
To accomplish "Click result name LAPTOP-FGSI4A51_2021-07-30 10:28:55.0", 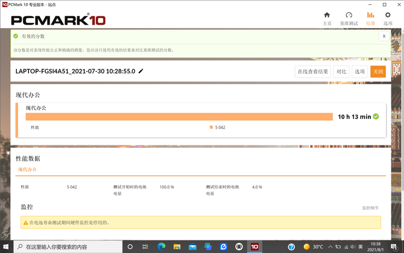I will coord(75,71).
